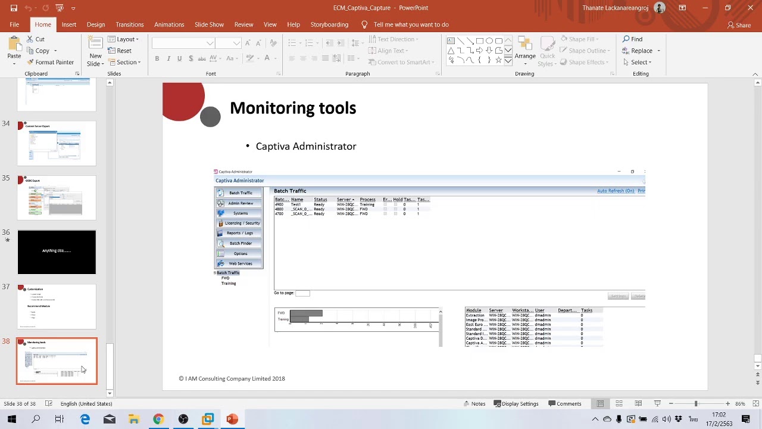
Task: Click Replace in Editing group
Action: click(637, 51)
